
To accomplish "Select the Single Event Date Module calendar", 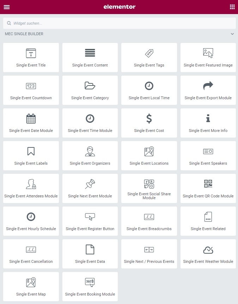I will (x=31, y=123).
